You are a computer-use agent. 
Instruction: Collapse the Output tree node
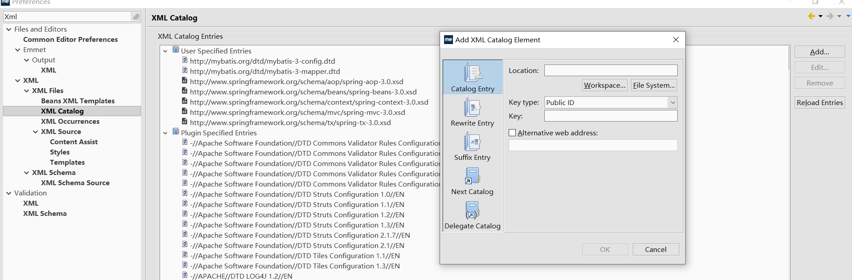(x=26, y=60)
